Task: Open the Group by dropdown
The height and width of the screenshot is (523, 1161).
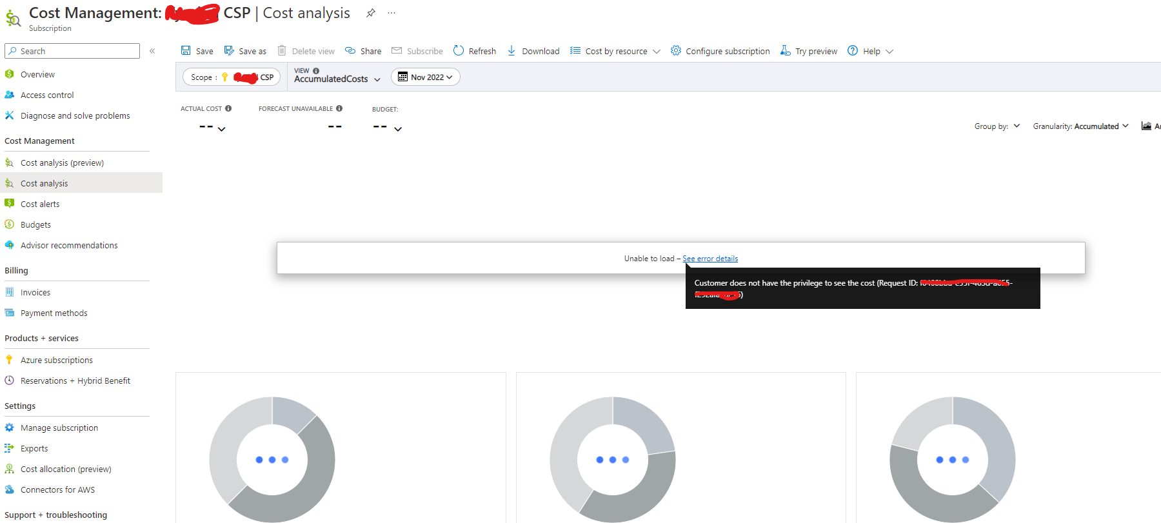Action: click(x=997, y=126)
